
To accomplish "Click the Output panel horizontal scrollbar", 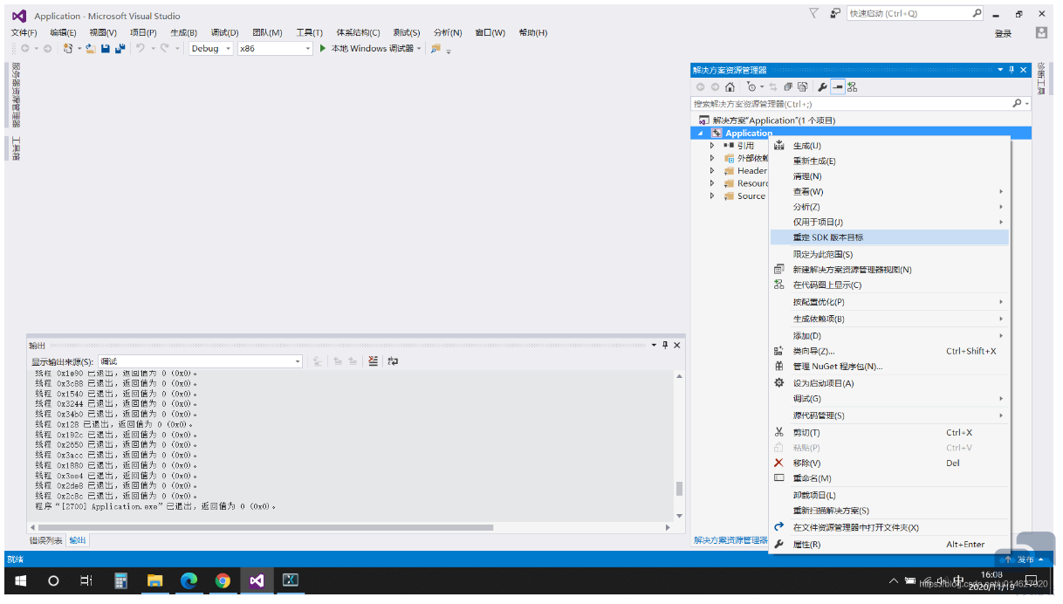I will [262, 527].
